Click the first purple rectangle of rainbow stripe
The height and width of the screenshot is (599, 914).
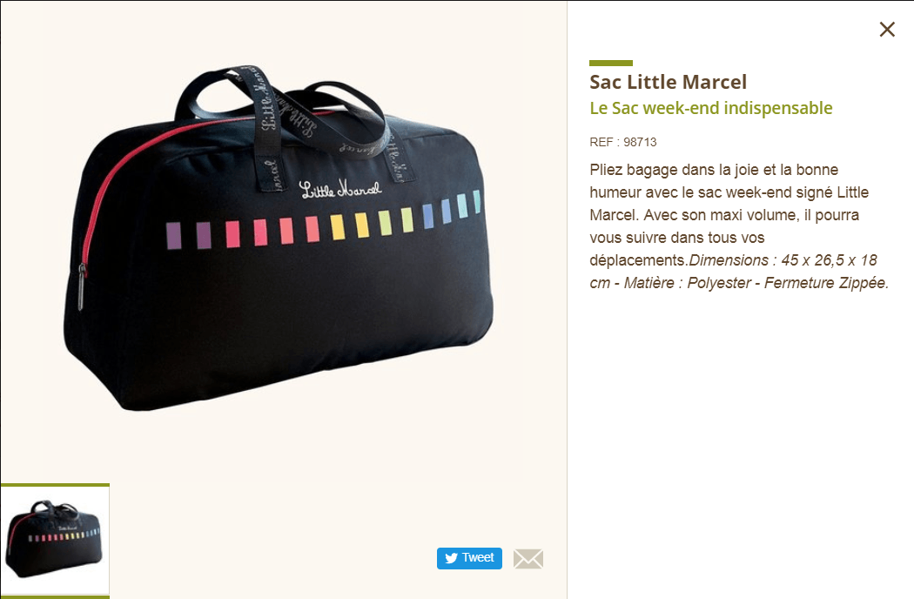[x=174, y=236]
